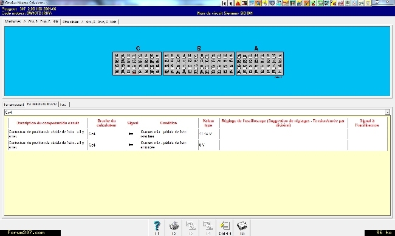The height and width of the screenshot is (236, 395).
Task: Go to first record arrow in toolbar
Action: (x=224, y=3)
